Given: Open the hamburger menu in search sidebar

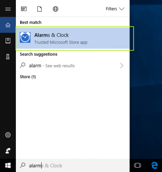Looking at the screenshot, I should point(8,9).
